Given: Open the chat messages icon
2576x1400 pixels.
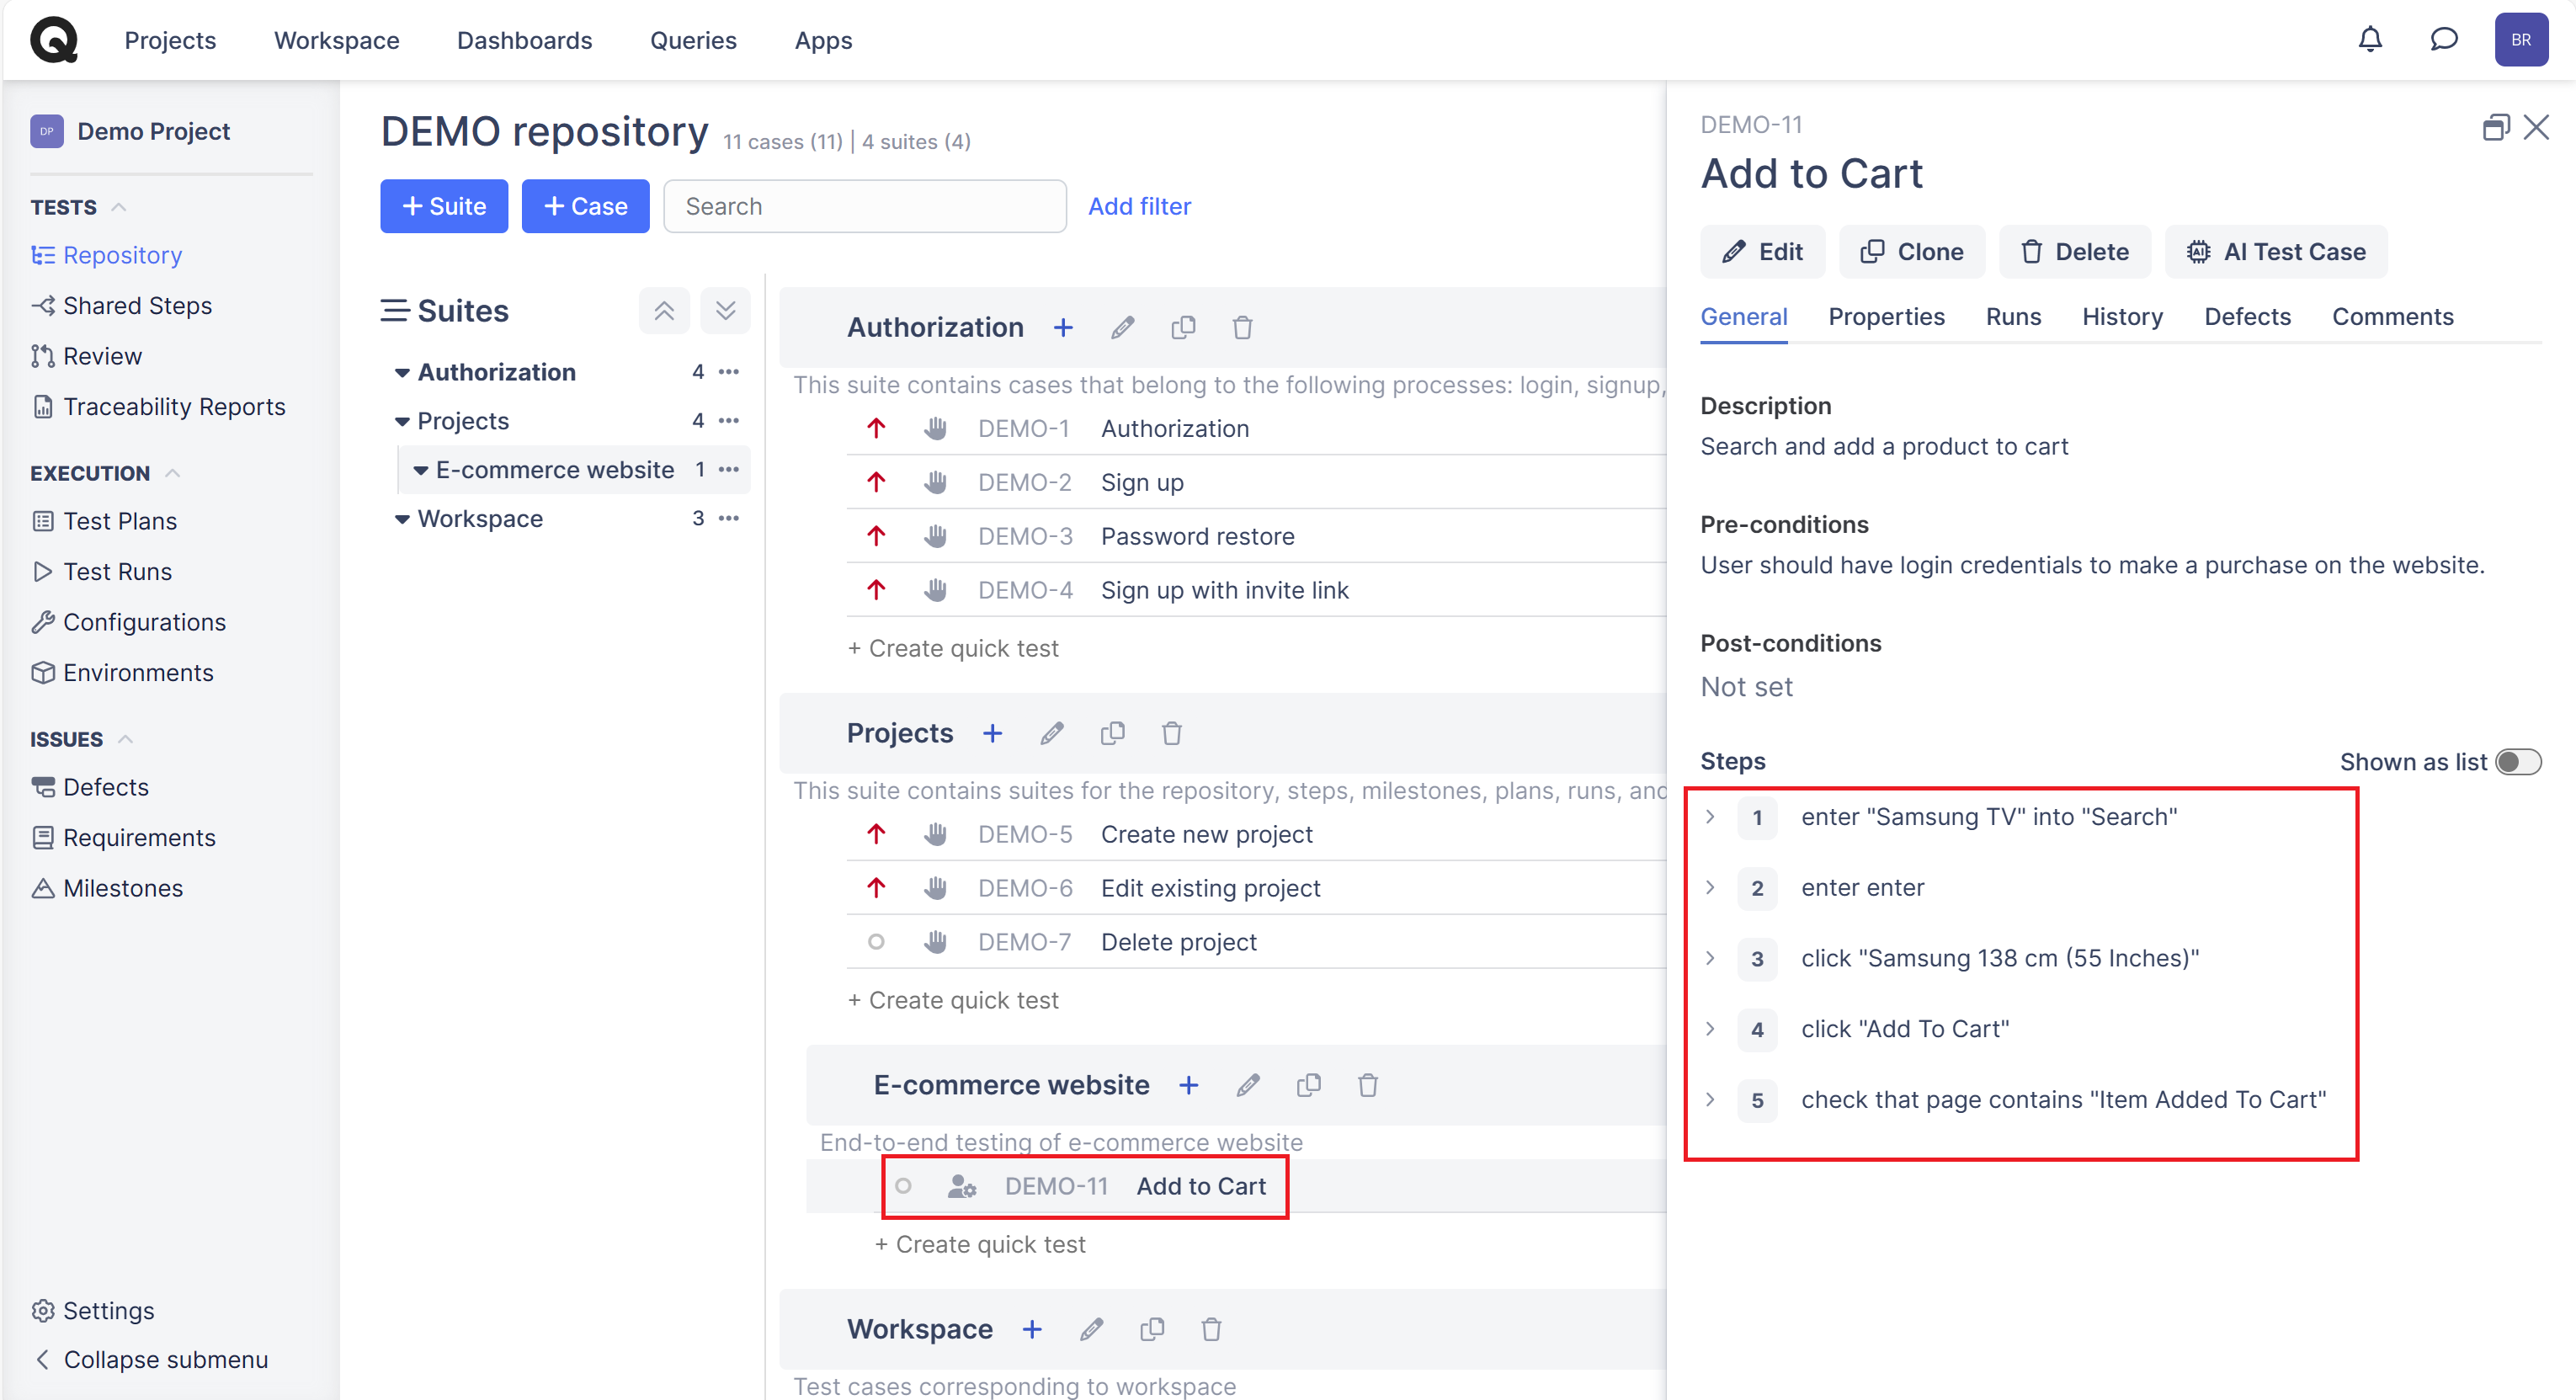Looking at the screenshot, I should (2443, 40).
